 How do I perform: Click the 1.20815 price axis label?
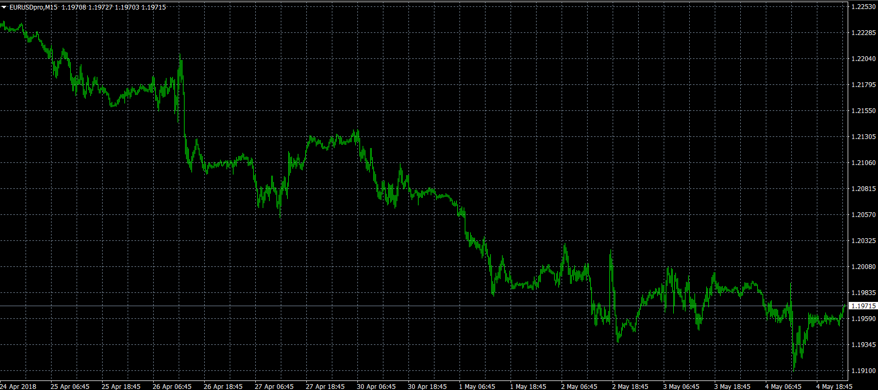[864, 189]
